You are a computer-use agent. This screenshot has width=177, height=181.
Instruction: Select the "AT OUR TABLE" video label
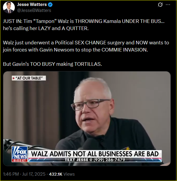[x=29, y=78]
